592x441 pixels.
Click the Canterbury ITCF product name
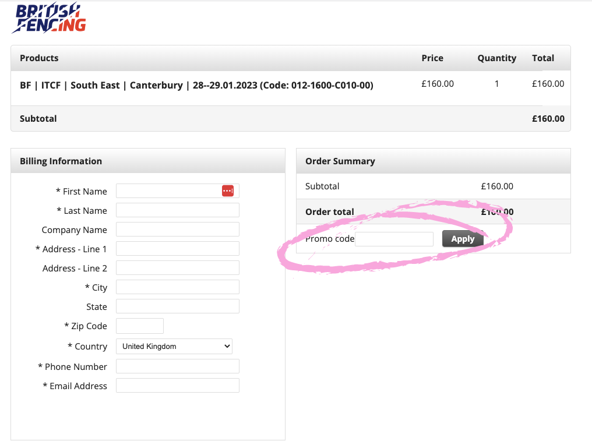[x=196, y=85]
